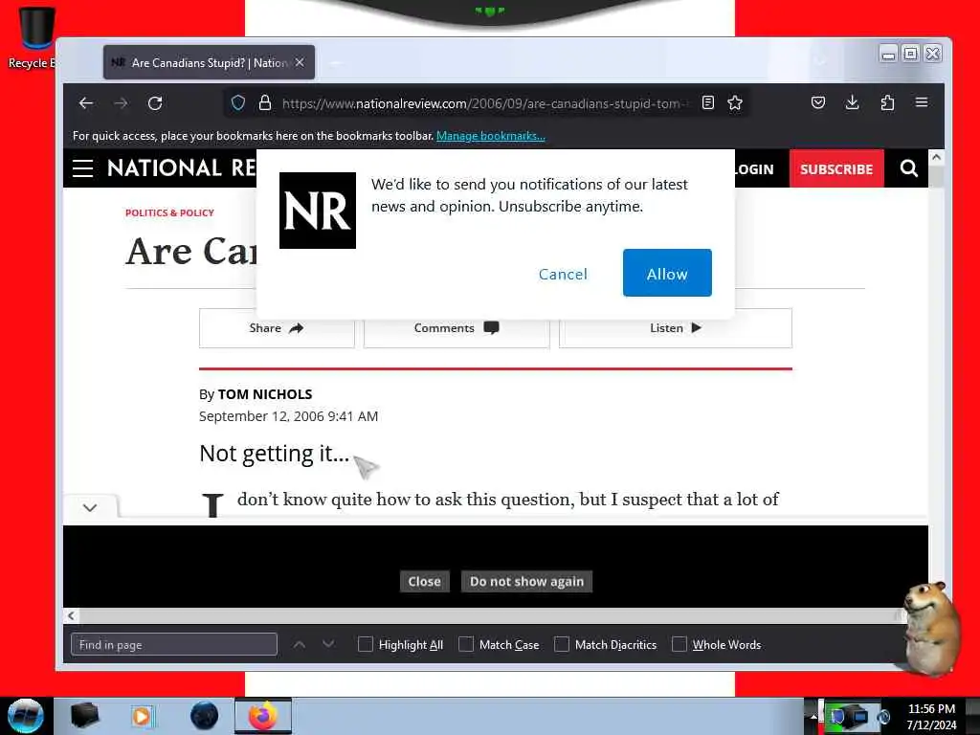980x735 pixels.
Task: Close the black banner overlay
Action: point(424,581)
